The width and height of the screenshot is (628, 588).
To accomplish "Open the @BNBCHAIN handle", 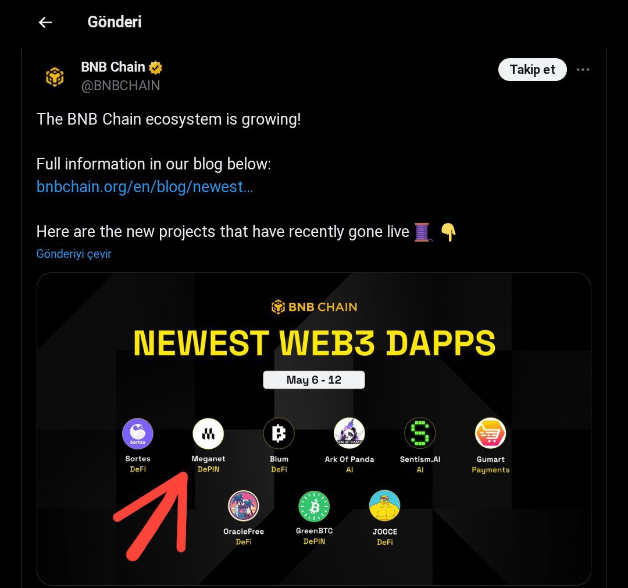I will point(120,86).
